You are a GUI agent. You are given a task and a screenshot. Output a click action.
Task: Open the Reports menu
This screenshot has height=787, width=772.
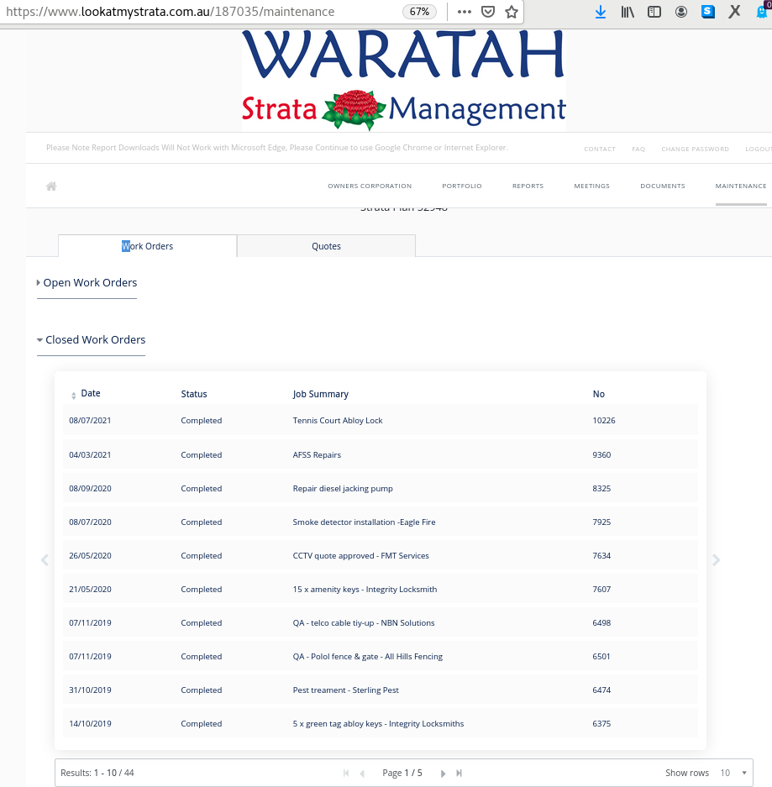[528, 186]
